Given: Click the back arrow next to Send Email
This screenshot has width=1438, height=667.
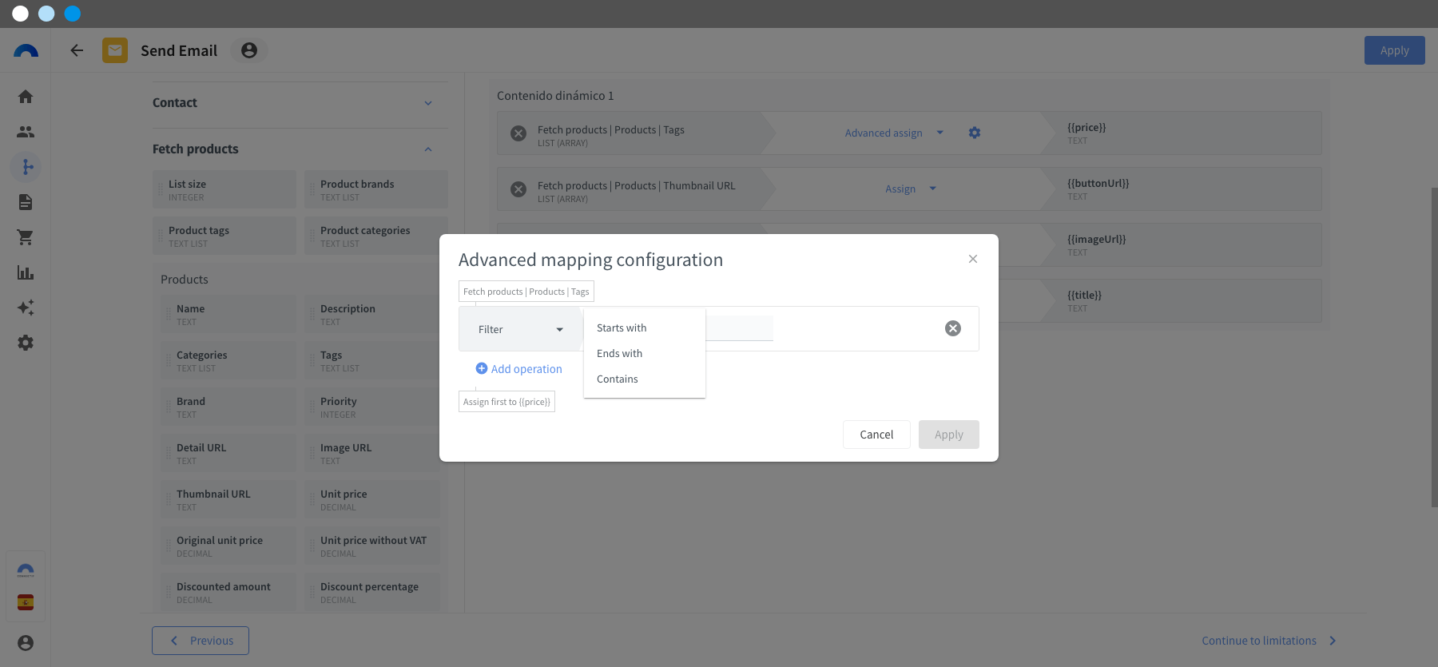Looking at the screenshot, I should coord(77,50).
